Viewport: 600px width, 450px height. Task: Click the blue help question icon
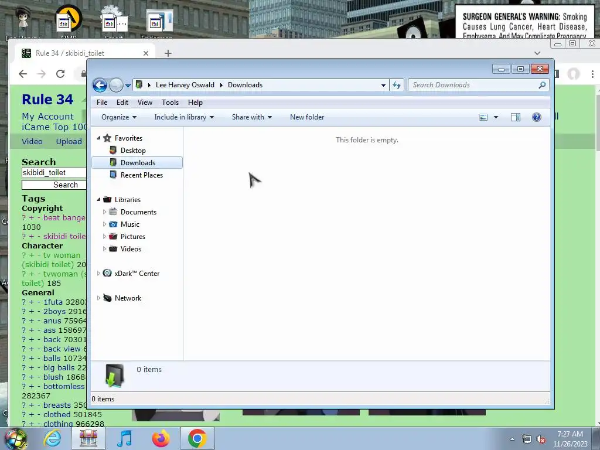[x=537, y=117]
